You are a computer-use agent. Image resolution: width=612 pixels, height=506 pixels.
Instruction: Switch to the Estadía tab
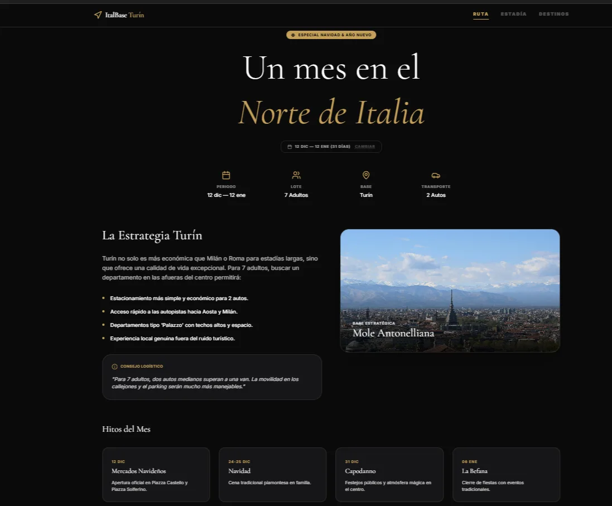(513, 14)
